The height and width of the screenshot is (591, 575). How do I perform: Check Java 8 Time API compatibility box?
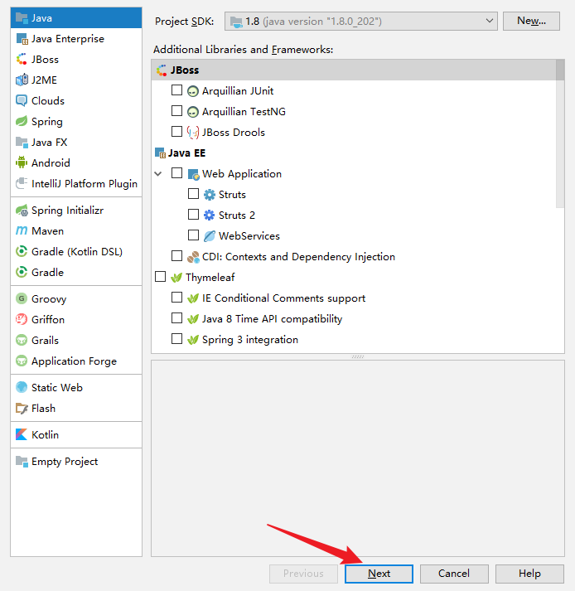coord(176,318)
